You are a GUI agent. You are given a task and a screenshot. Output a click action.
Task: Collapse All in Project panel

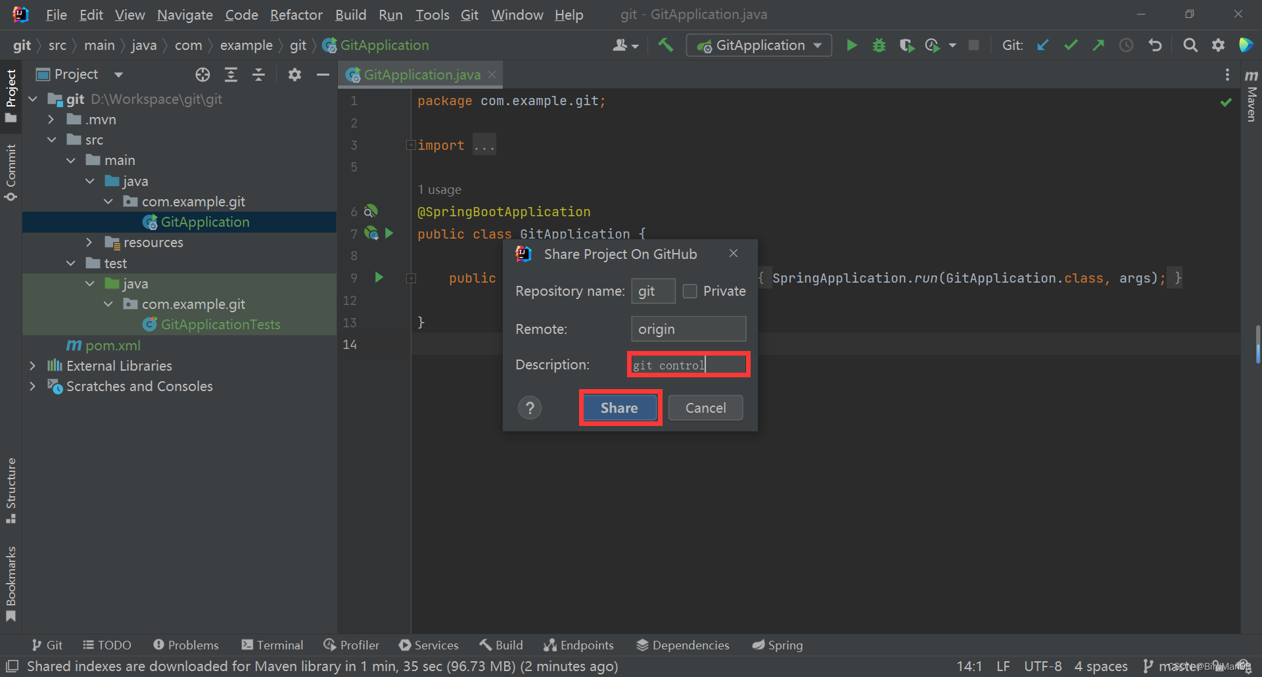(x=259, y=74)
